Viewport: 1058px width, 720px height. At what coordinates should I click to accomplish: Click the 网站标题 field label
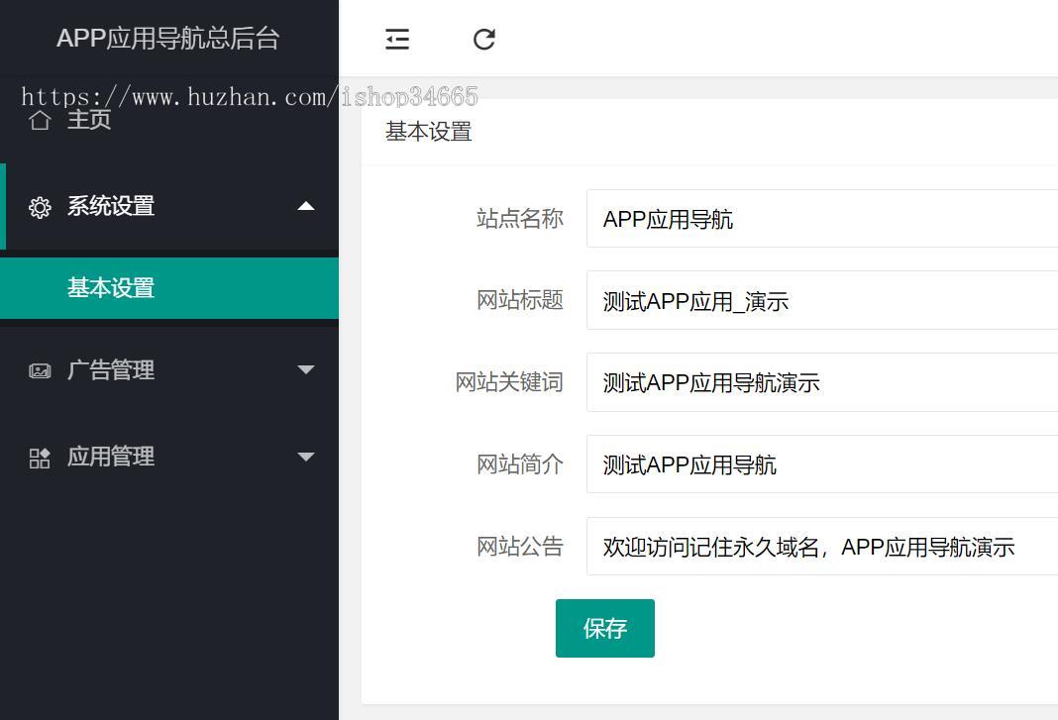pyautogui.click(x=519, y=300)
